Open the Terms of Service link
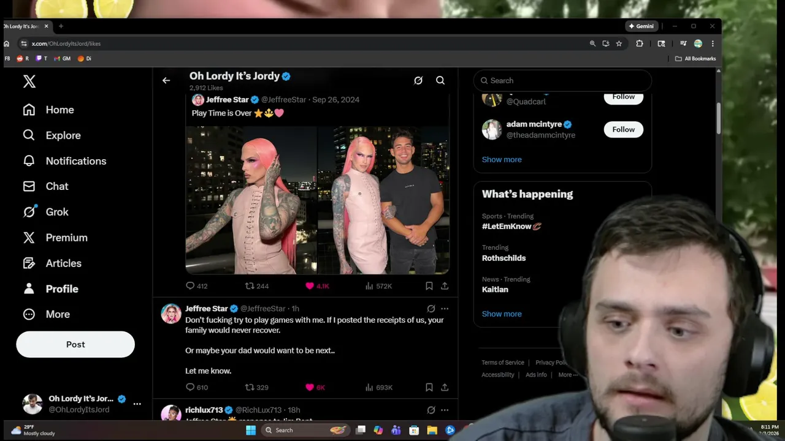 pyautogui.click(x=503, y=363)
